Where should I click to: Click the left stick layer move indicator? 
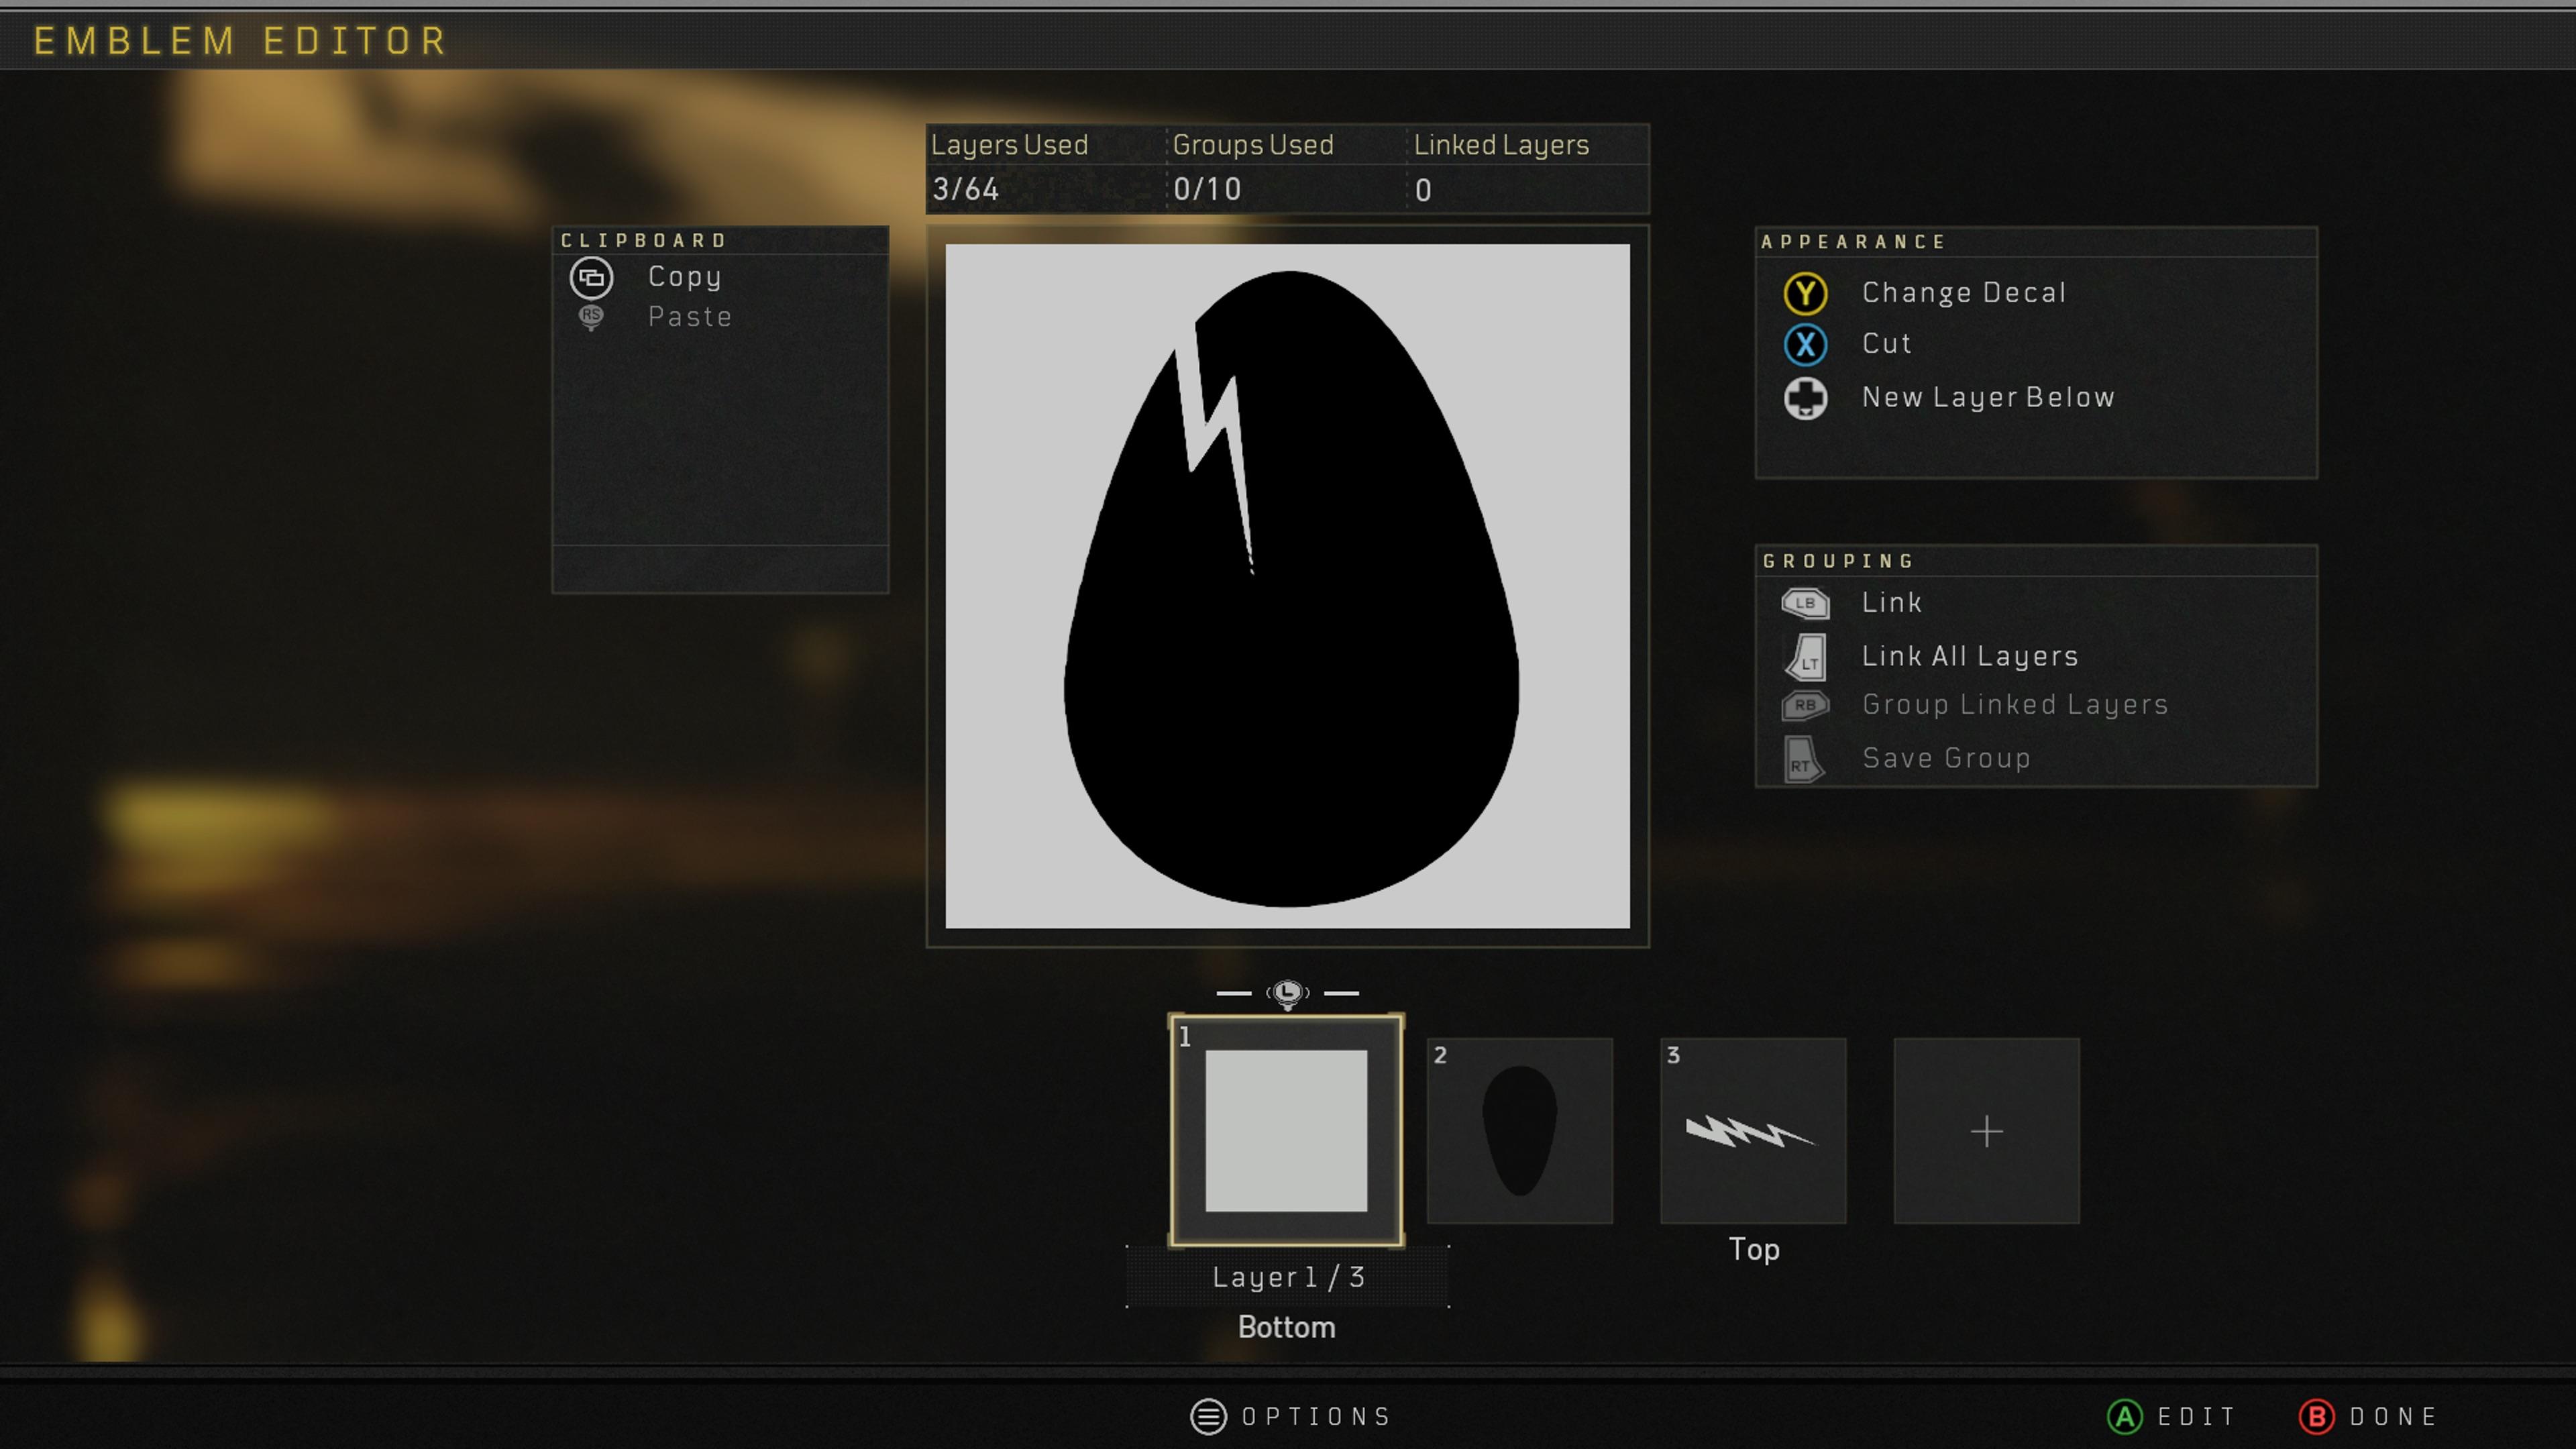click(x=1287, y=993)
